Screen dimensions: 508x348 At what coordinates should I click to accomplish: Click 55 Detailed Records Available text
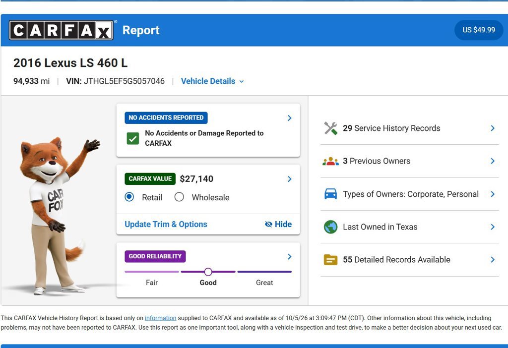[x=396, y=260]
